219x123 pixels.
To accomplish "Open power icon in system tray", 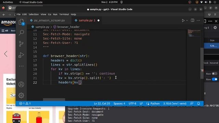I will pos(215,2).
